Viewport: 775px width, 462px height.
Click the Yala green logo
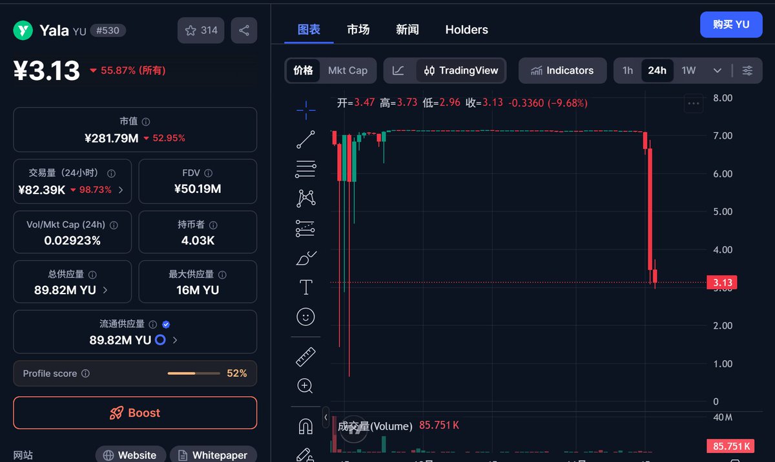point(23,30)
